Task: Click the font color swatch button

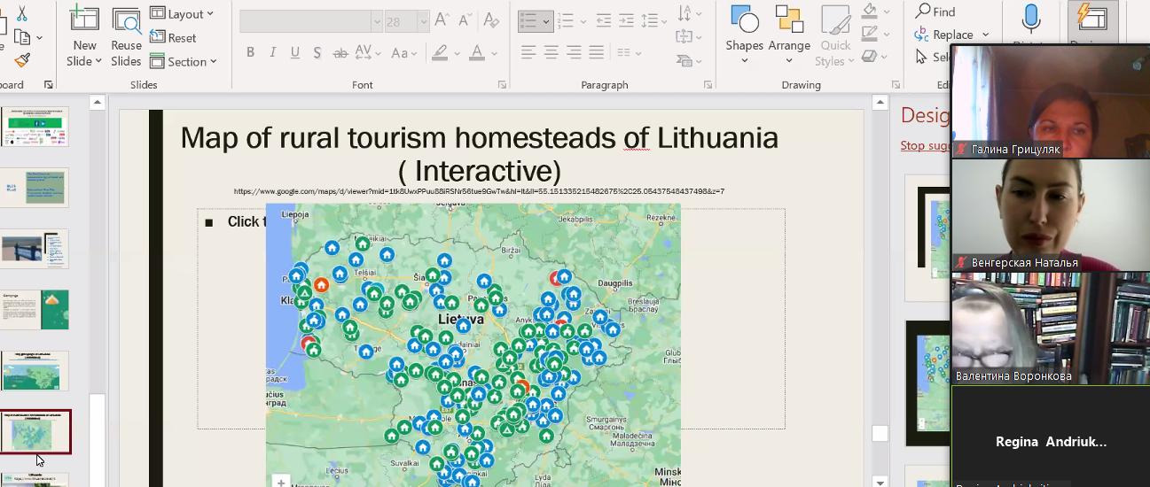Action: [x=477, y=52]
